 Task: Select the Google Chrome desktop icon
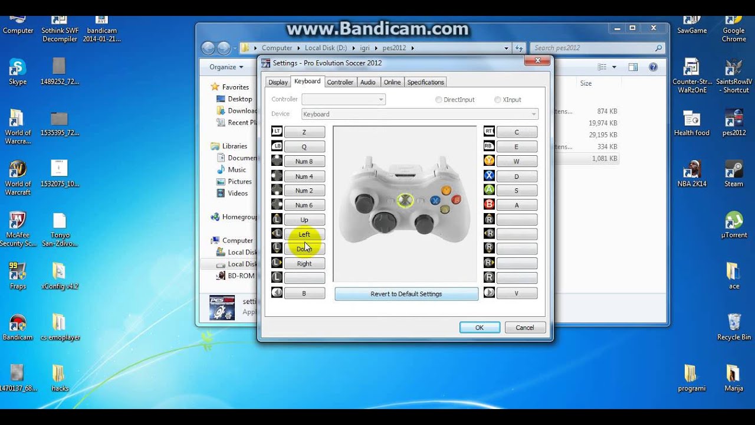pyautogui.click(x=734, y=27)
